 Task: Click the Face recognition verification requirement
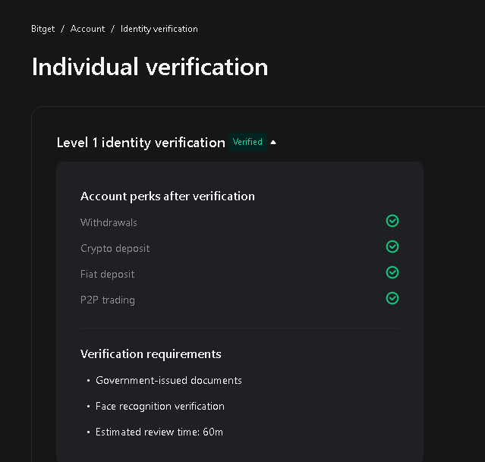pos(159,406)
